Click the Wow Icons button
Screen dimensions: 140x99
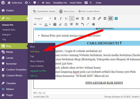tap(67, 11)
